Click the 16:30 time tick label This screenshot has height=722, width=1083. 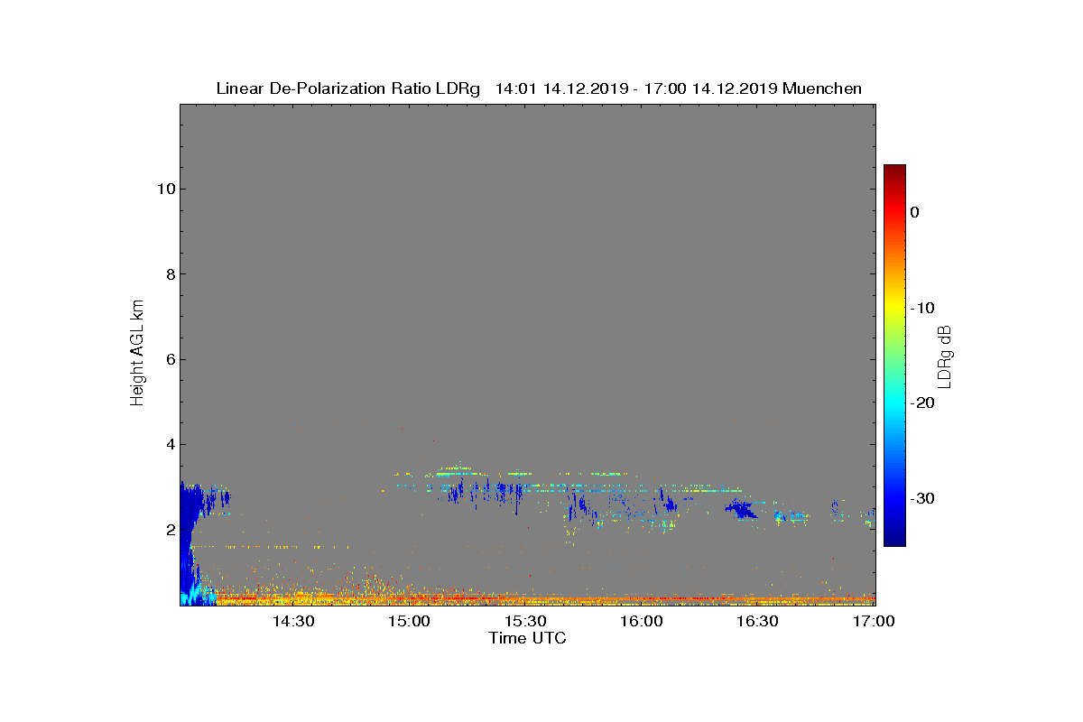click(x=758, y=622)
